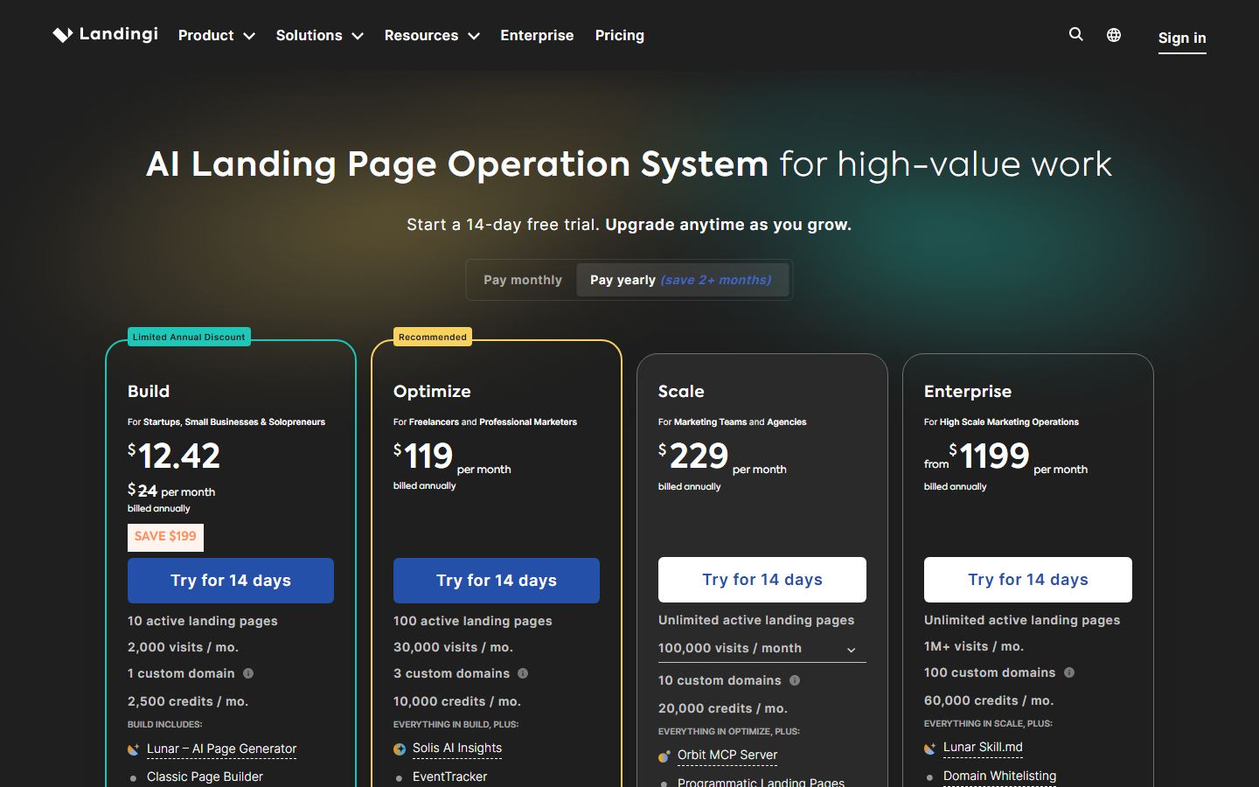Start Scale plan 14-day trial
This screenshot has width=1259, height=787.
762,580
